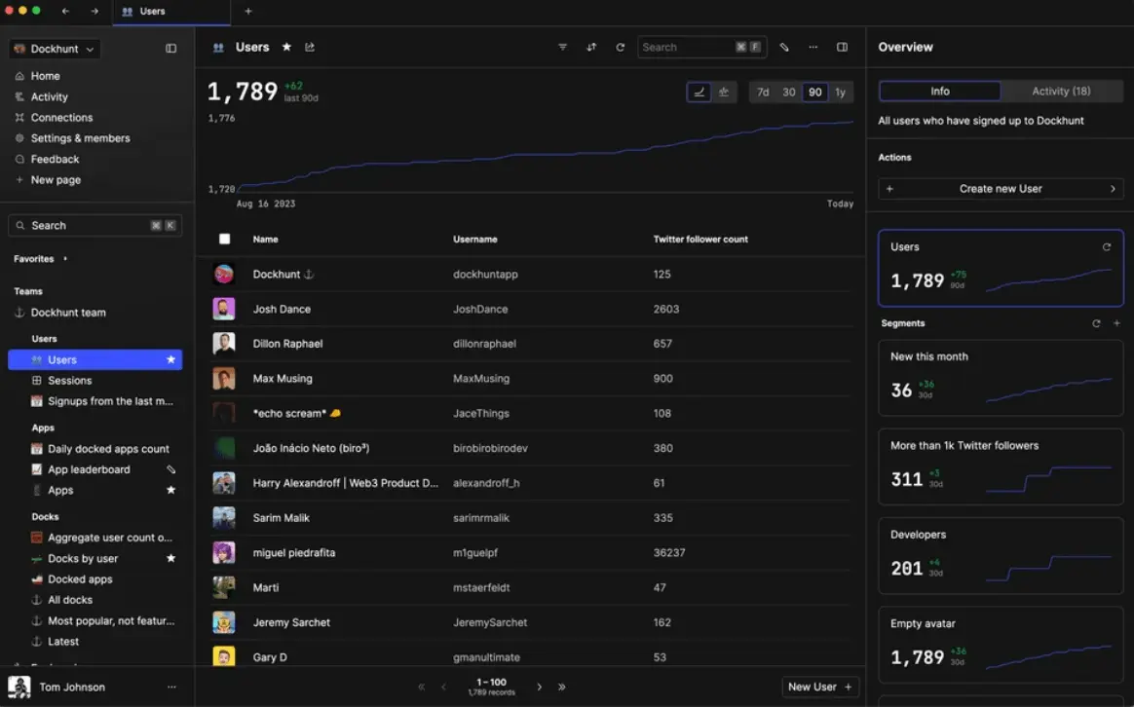Viewport: 1134px width, 707px height.
Task: Switch to the Activity (18) tab
Action: click(1061, 92)
